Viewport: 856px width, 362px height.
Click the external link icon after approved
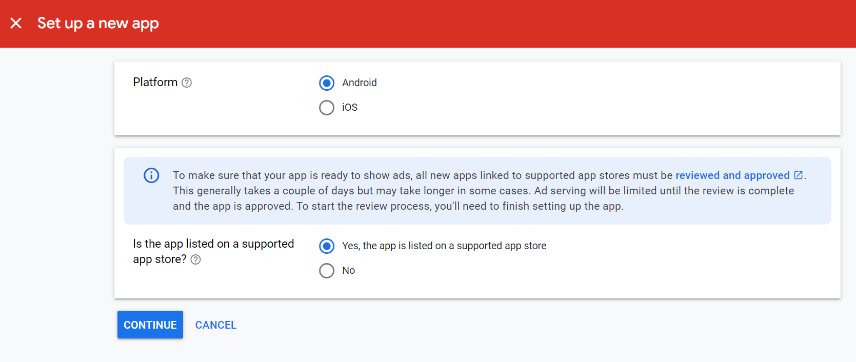798,175
